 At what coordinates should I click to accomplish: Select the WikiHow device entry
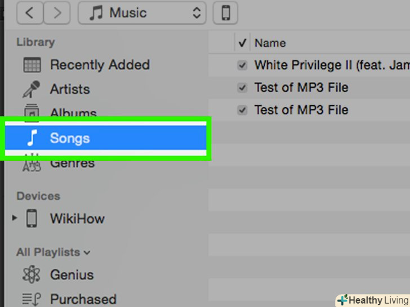[77, 218]
